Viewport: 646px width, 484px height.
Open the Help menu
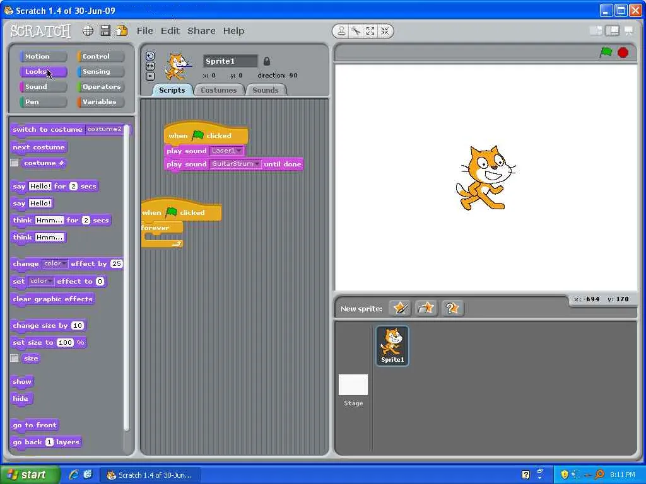tap(233, 31)
